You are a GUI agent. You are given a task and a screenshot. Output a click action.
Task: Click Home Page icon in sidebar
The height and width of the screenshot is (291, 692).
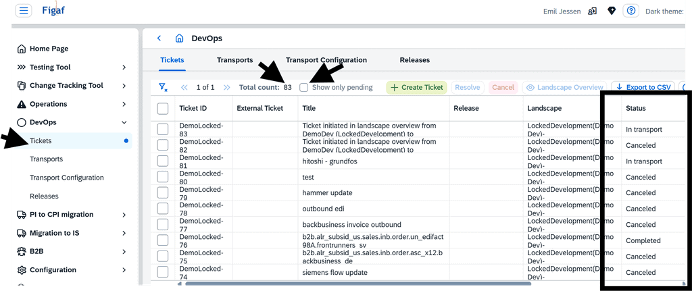[x=21, y=49]
